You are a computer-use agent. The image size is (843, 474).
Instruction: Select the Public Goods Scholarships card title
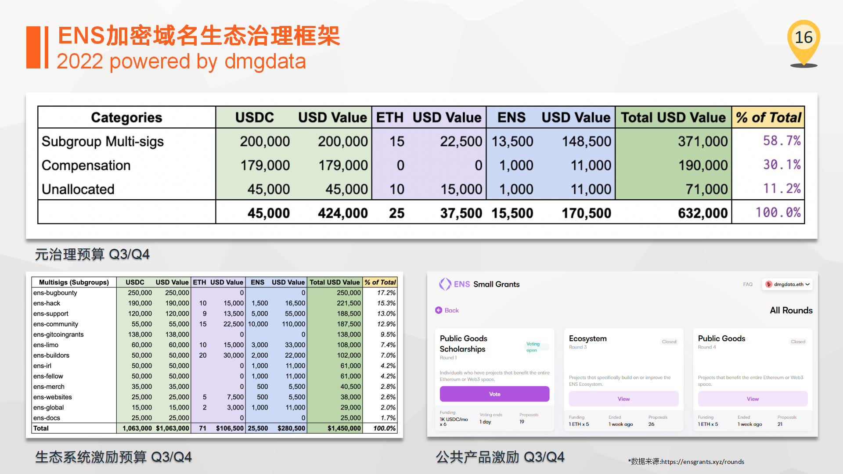pos(464,344)
